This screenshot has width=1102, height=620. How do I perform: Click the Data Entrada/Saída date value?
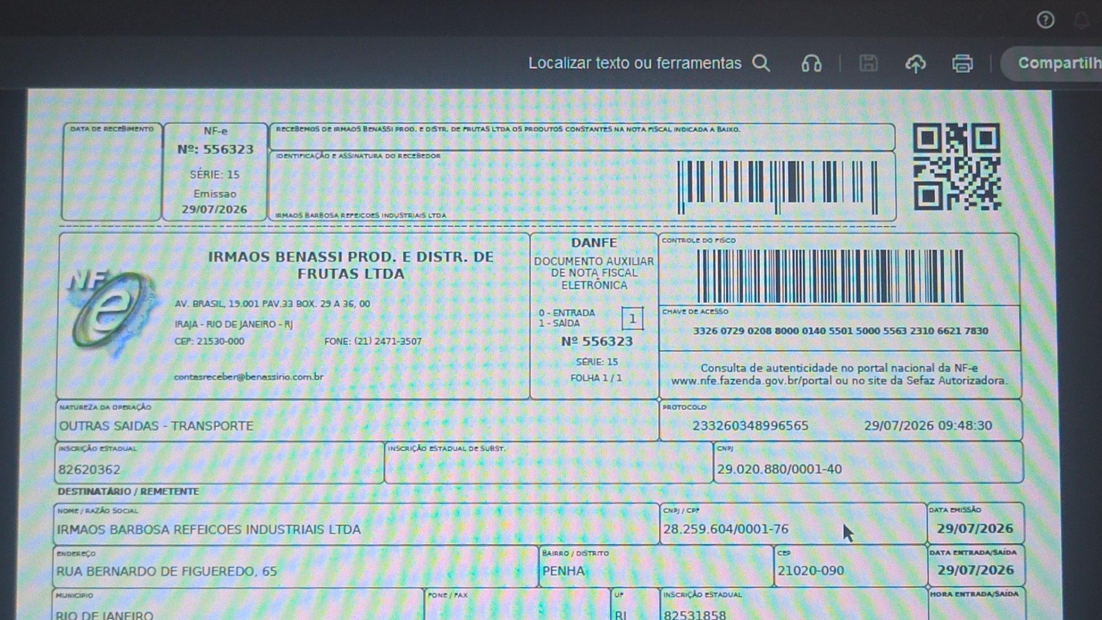976,570
